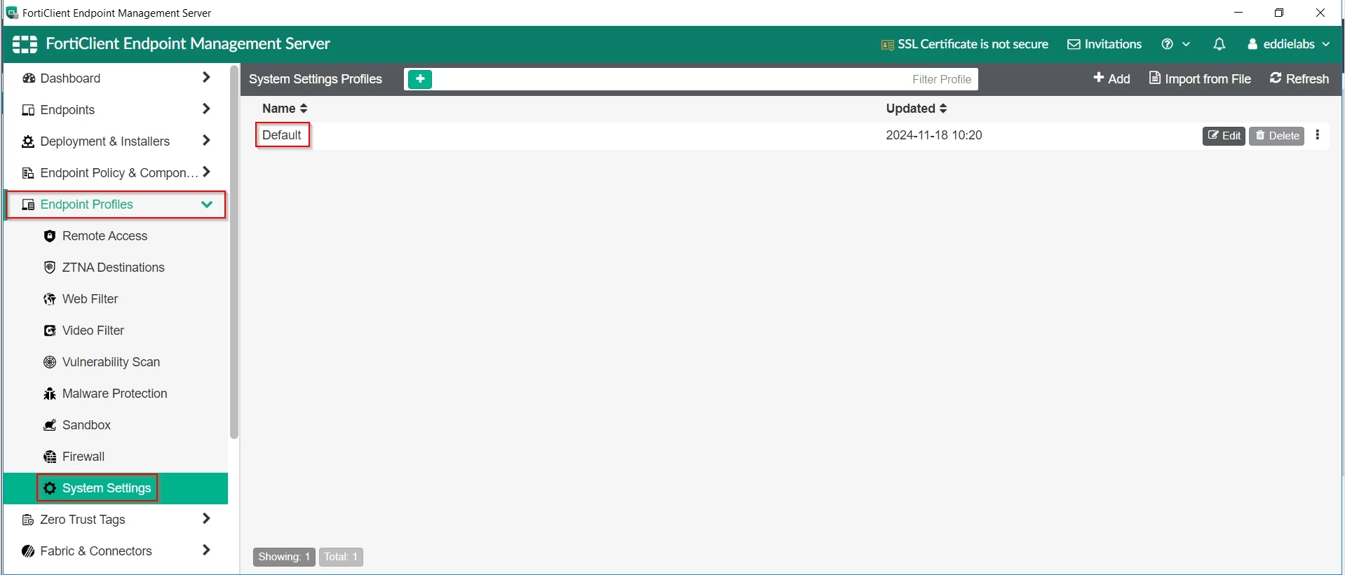Click the ZTNA Destinations icon

click(x=50, y=268)
